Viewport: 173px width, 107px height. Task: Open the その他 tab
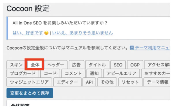(x=107, y=82)
